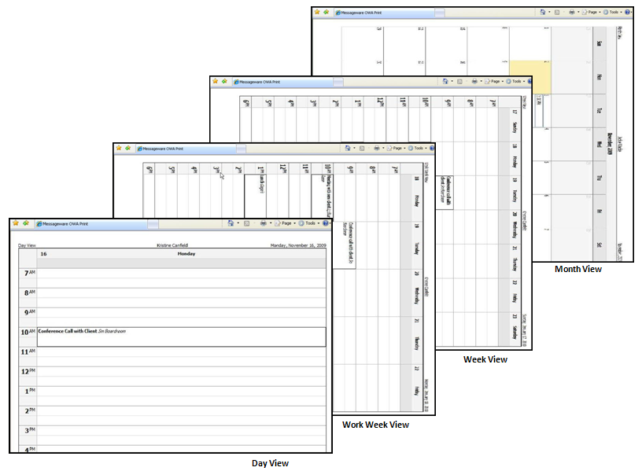This screenshot has height=471, width=642.
Task: Select highlighted yellow day cell in Month View
Action: [x=529, y=77]
